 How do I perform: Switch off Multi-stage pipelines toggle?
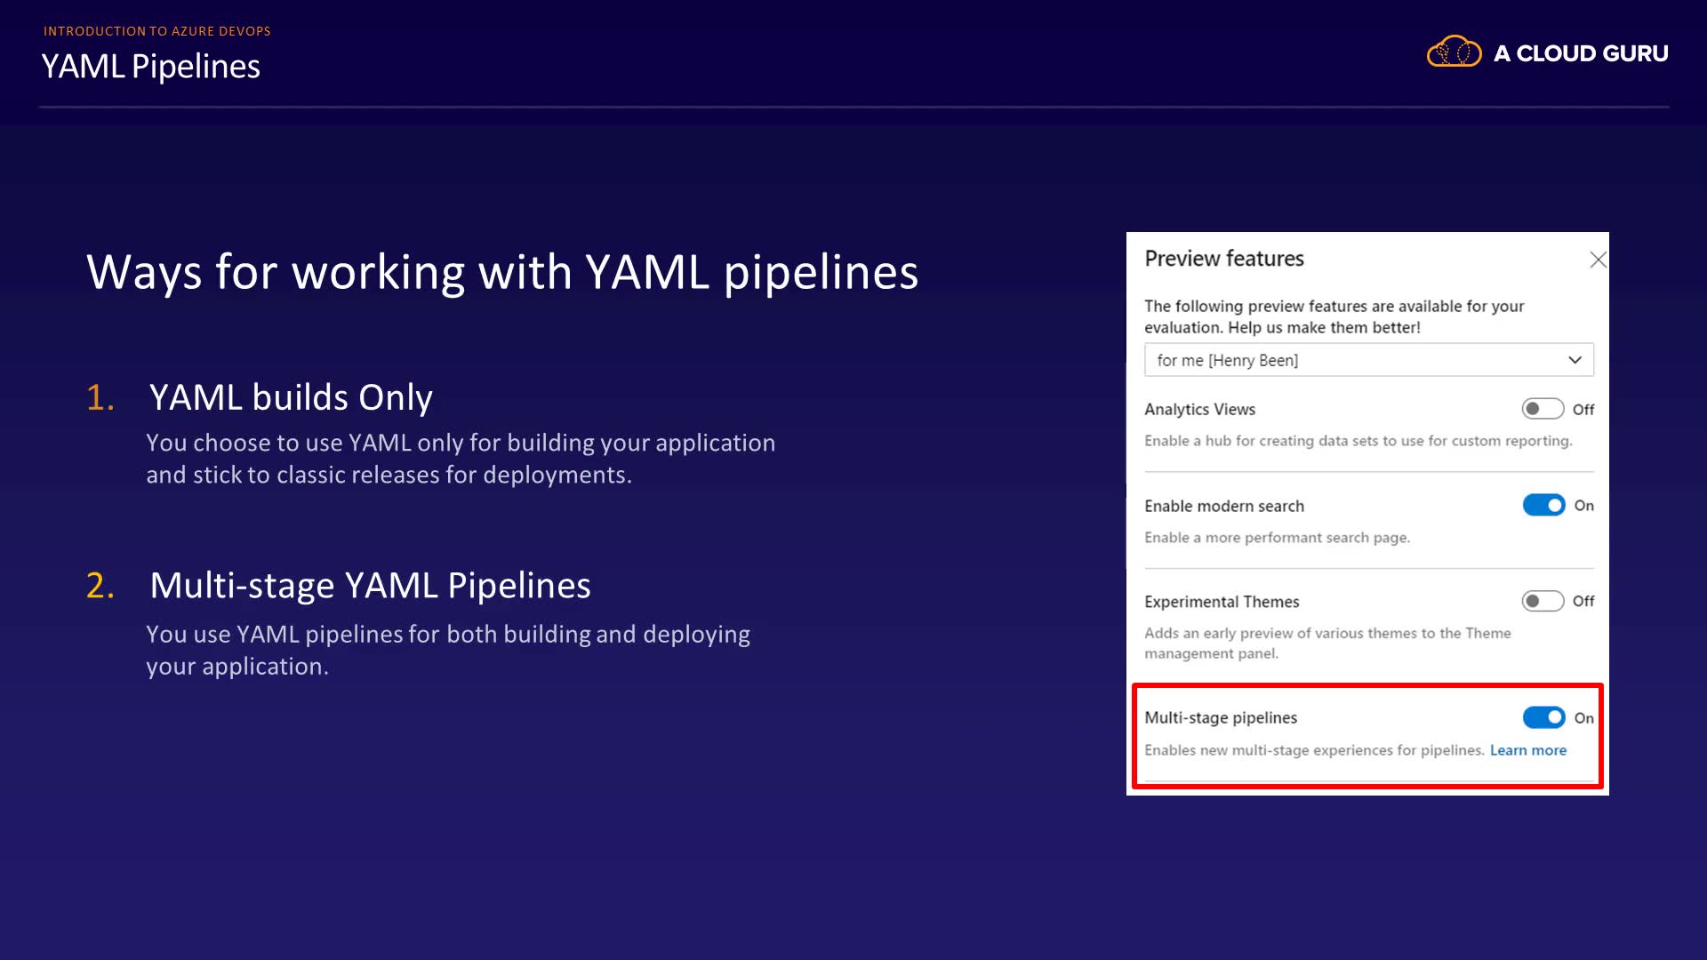tap(1543, 717)
